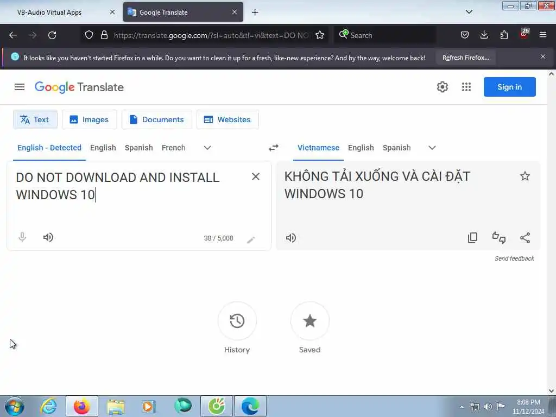Click the URL address bar
Viewport: 556px width, 417px height.
pyautogui.click(x=212, y=35)
